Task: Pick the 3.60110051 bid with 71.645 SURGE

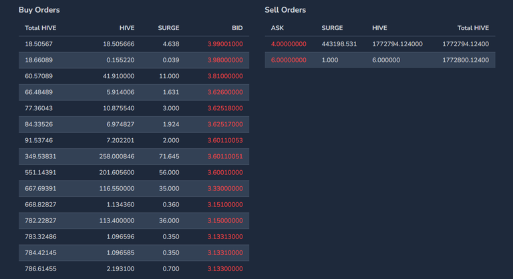Action: pos(134,156)
